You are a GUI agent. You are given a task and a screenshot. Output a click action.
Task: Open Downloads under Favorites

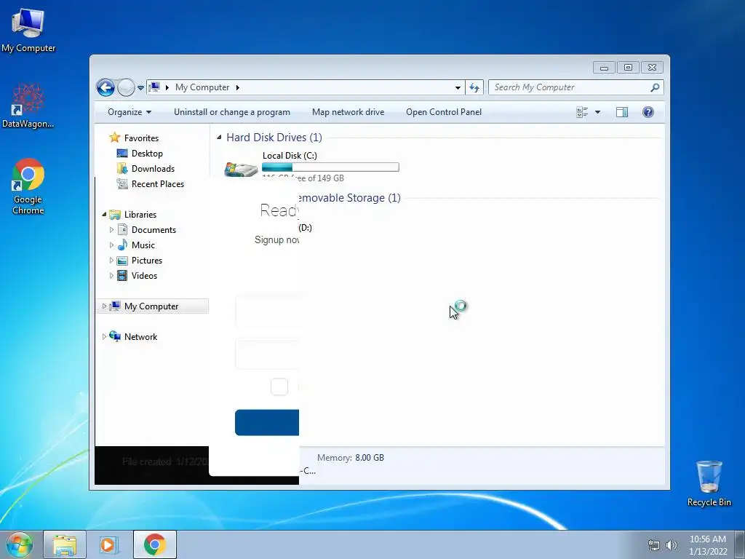(x=153, y=168)
